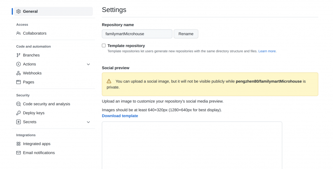Click the Branches git-branch icon
333x169 pixels.
tap(19, 55)
